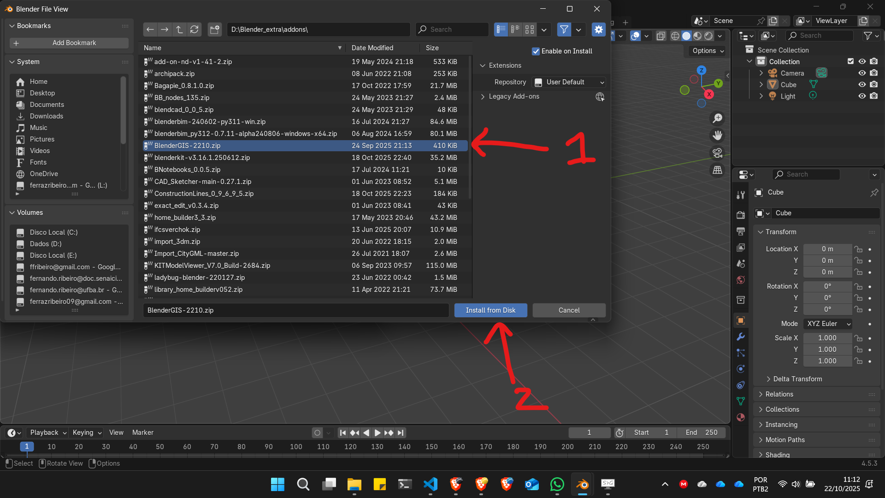Screen dimensions: 885x498
Task: Open the Playback menu in timeline
Action: 47,433
